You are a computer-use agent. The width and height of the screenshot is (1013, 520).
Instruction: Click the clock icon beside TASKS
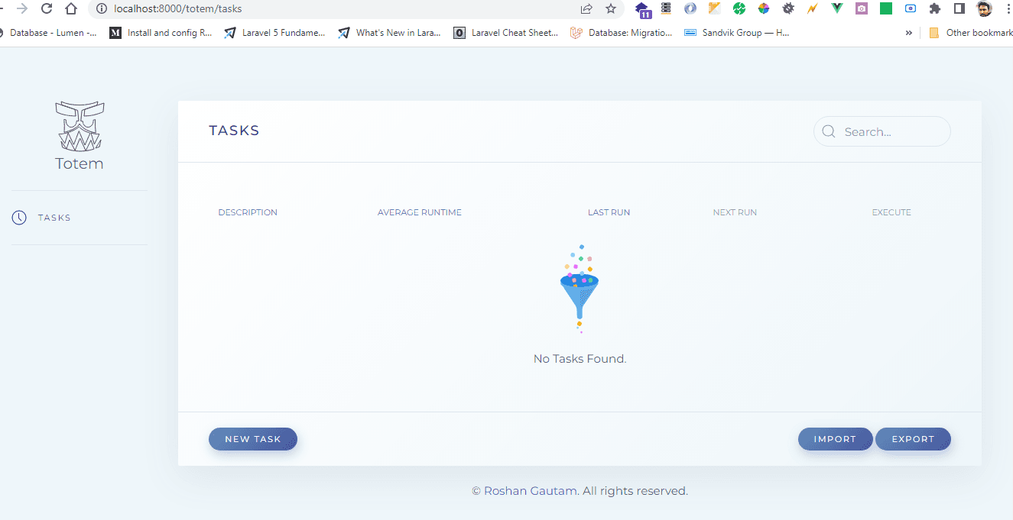coord(18,218)
